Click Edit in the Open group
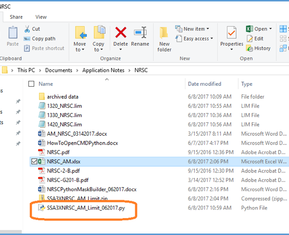This screenshot has height=235, width=289. click(259, 39)
